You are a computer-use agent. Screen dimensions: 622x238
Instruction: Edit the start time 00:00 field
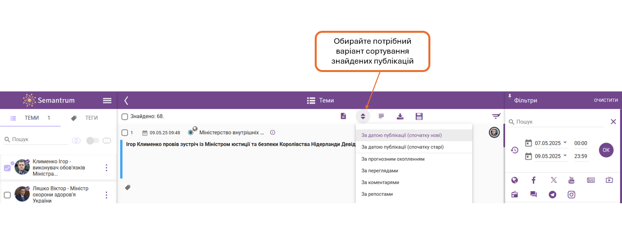(581, 143)
